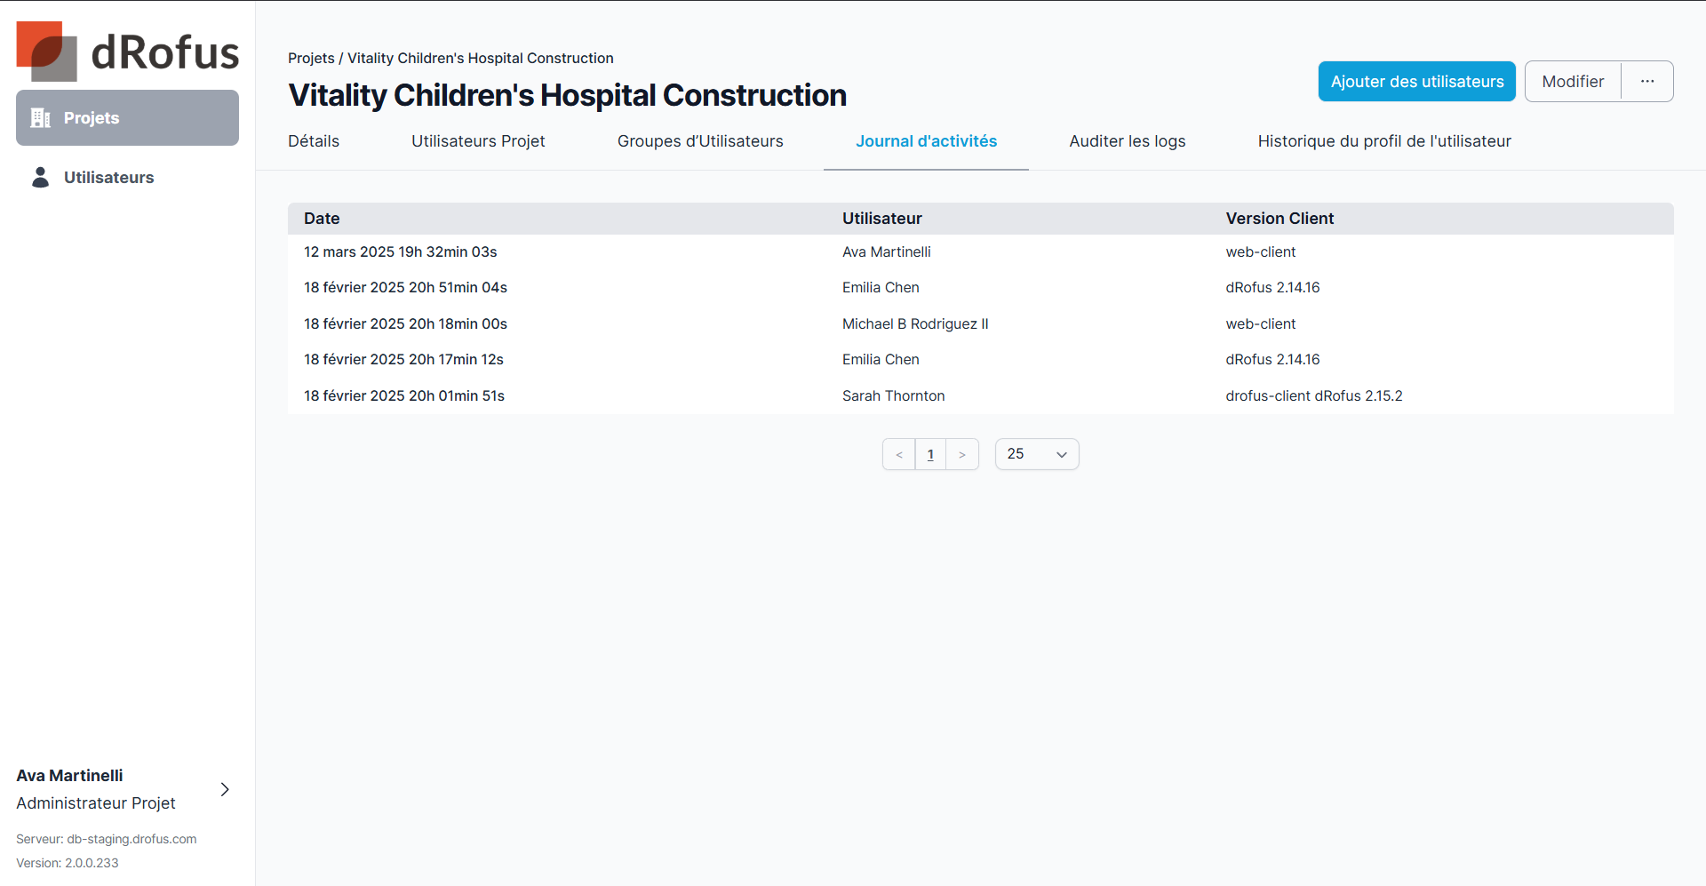Follow the Projets breadcrumb link
1706x886 pixels.
pyautogui.click(x=311, y=59)
